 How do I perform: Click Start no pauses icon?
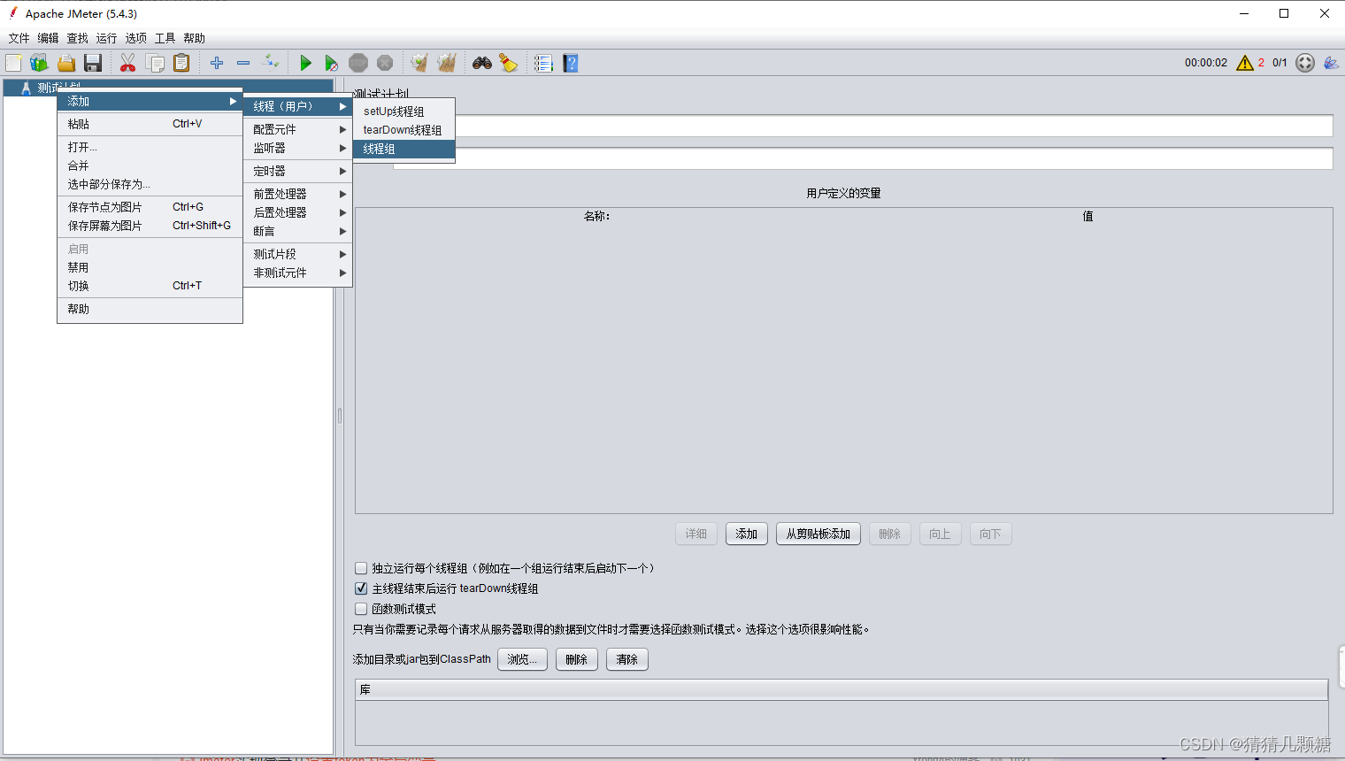pos(332,63)
